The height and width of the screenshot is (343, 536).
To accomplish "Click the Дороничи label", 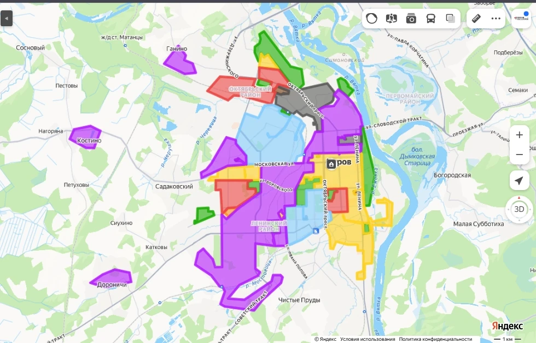I will pyautogui.click(x=112, y=285).
